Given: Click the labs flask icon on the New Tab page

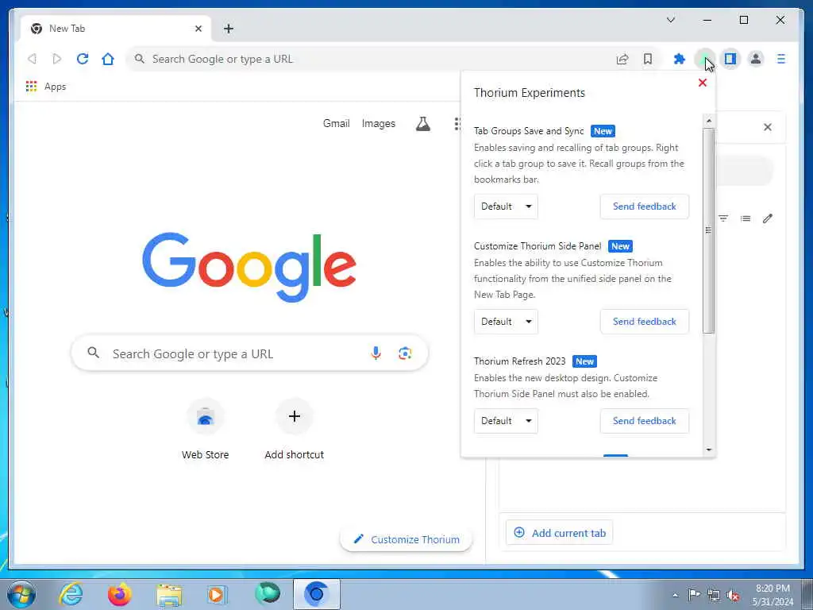Looking at the screenshot, I should pos(423,124).
